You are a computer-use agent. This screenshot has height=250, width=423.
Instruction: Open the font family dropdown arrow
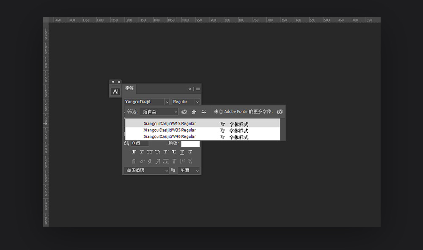click(x=167, y=102)
